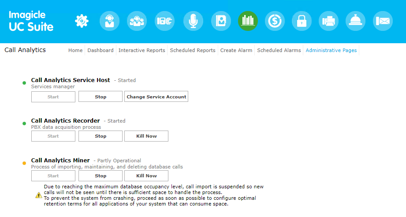This screenshot has width=406, height=217.
Task: Click Change Service Account button
Action: point(156,97)
